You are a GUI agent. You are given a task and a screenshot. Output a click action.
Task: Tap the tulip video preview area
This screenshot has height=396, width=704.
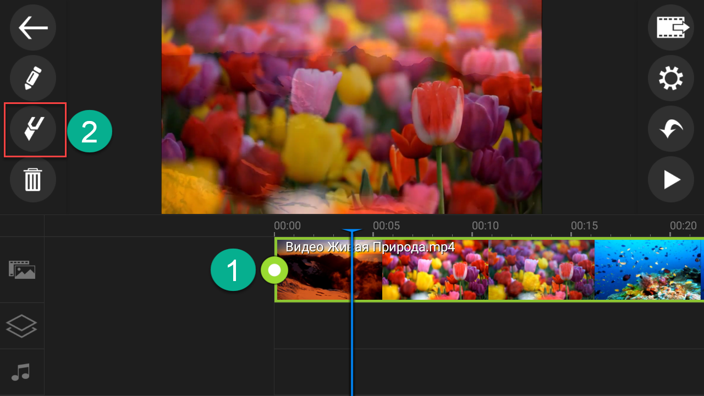tap(352, 107)
